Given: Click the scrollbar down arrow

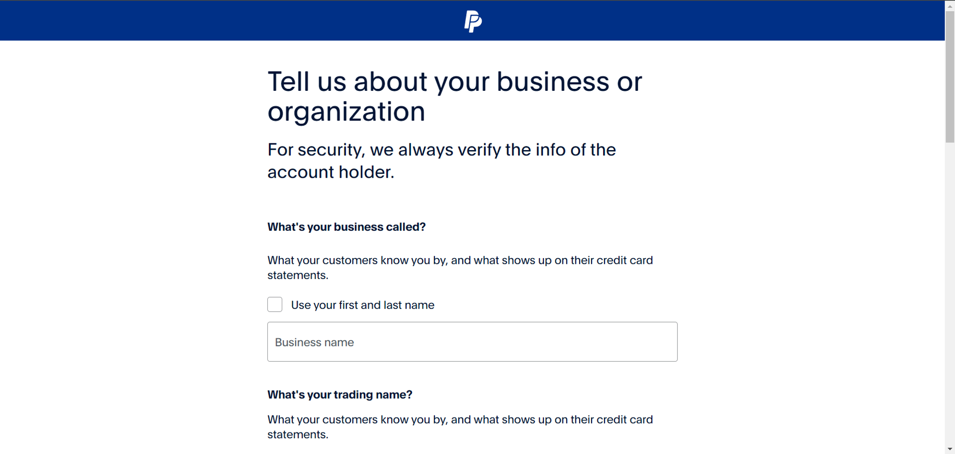Looking at the screenshot, I should (x=950, y=449).
